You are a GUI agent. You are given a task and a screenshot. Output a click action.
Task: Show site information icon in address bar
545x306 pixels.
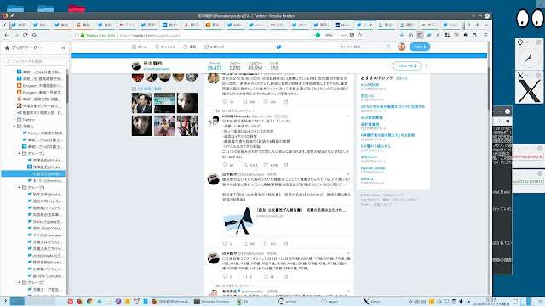tap(77, 35)
